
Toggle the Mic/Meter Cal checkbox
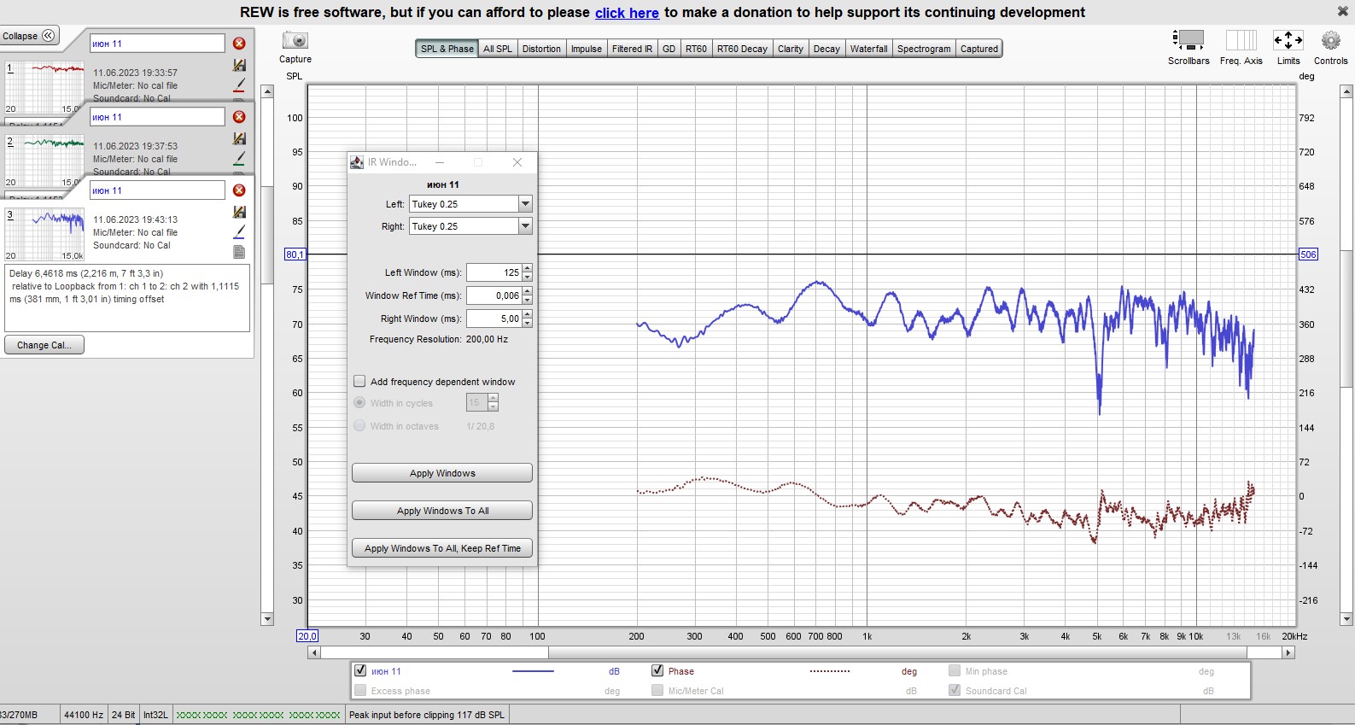[x=657, y=691]
